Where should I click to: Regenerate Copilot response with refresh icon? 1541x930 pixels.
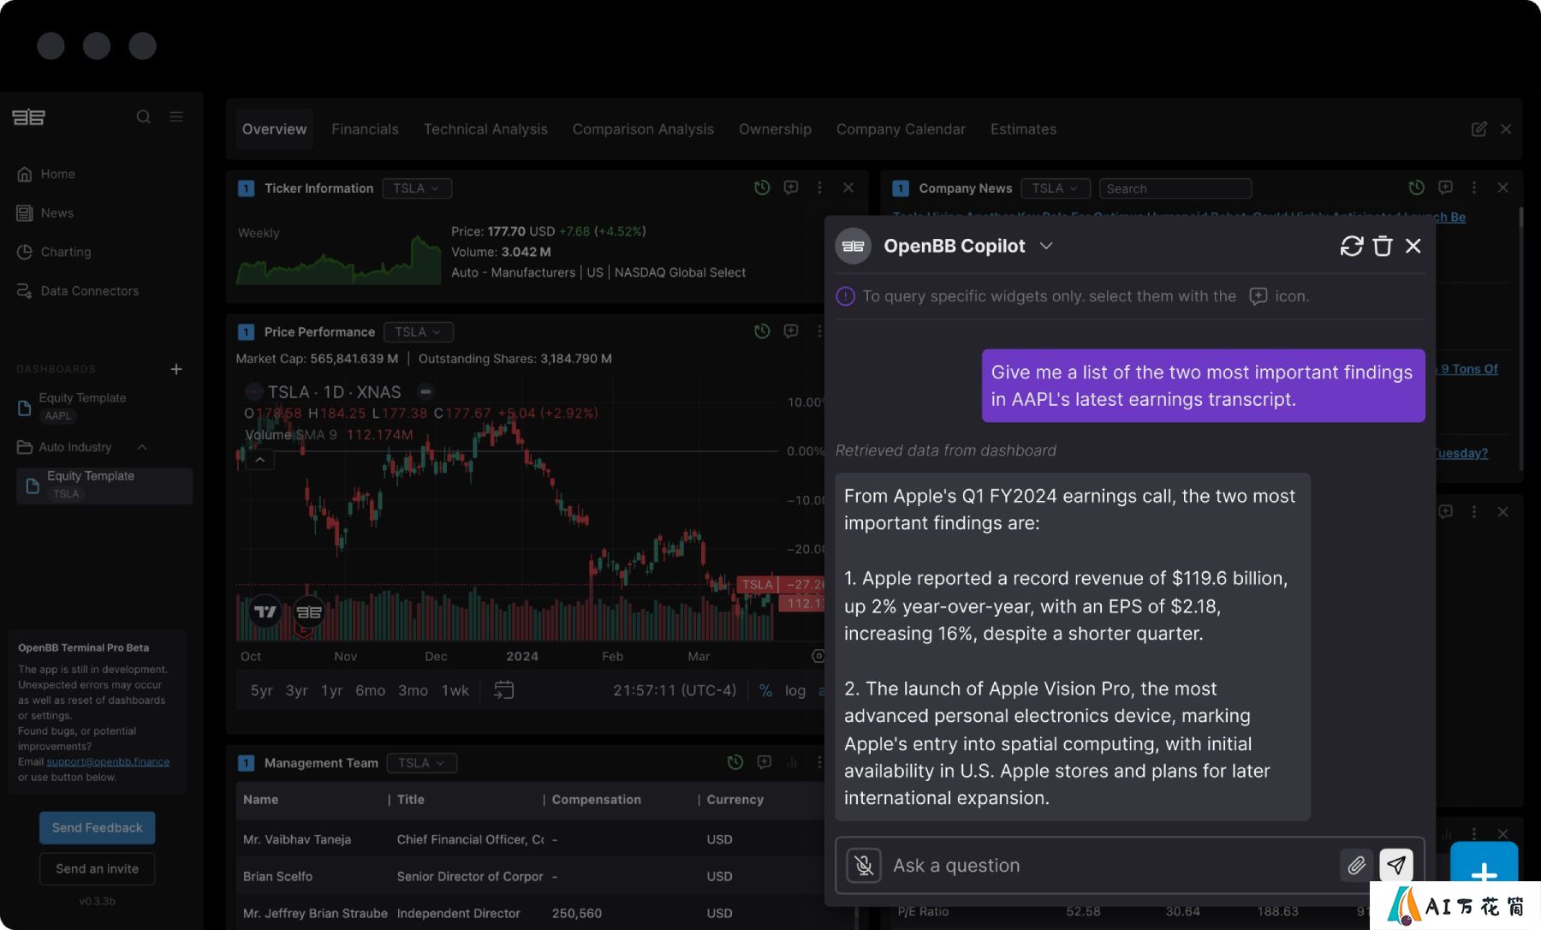tap(1352, 247)
